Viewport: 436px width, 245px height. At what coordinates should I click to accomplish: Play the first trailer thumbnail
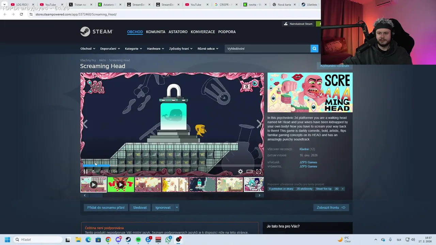93,184
